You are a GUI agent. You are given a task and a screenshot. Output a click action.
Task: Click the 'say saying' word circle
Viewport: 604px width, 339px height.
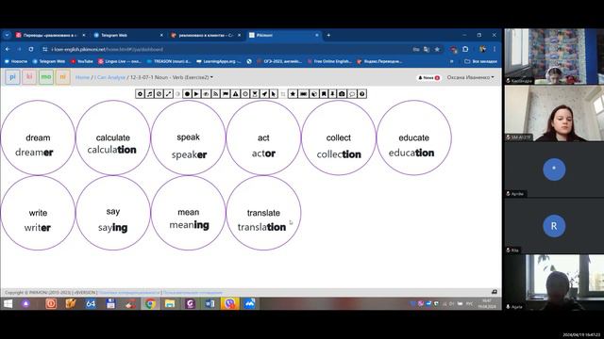pos(113,213)
